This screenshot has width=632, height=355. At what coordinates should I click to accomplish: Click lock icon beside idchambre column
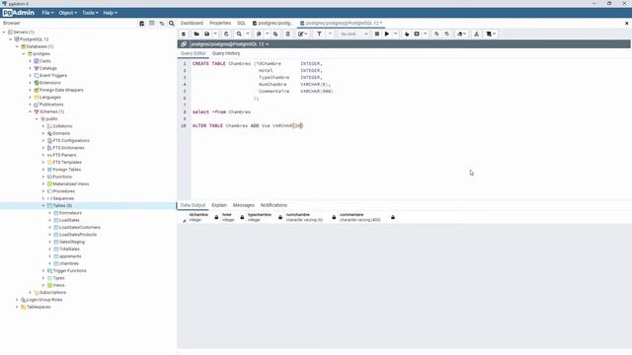(216, 217)
